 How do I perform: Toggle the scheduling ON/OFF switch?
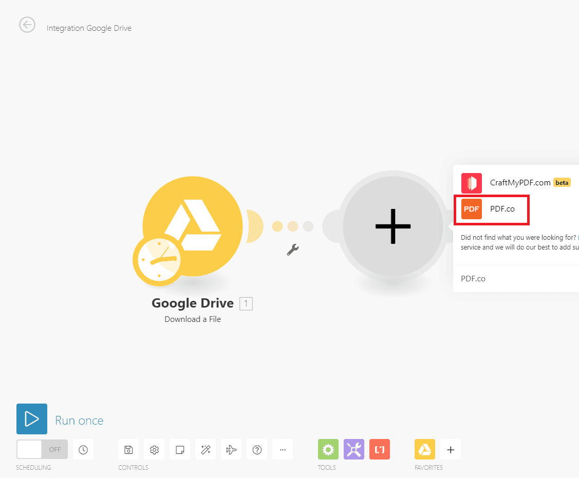pos(42,449)
